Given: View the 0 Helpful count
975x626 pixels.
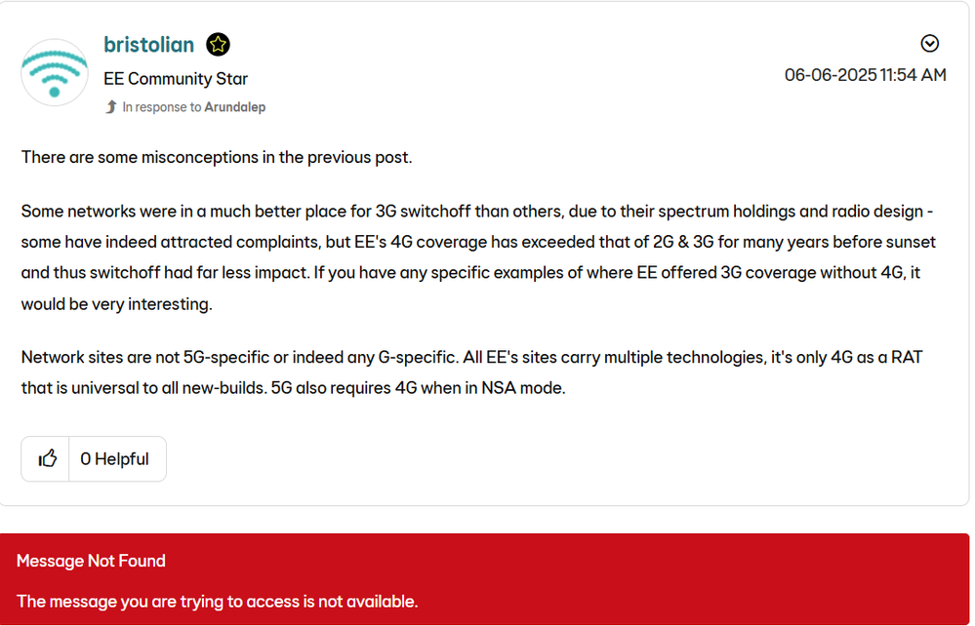Looking at the screenshot, I should tap(115, 459).
